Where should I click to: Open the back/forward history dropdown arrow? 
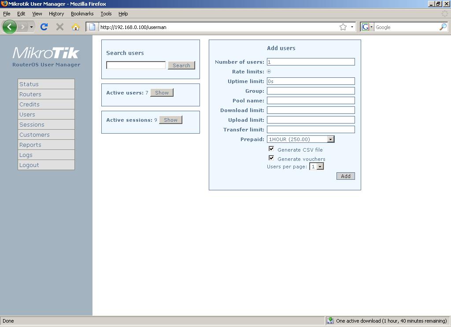click(31, 27)
